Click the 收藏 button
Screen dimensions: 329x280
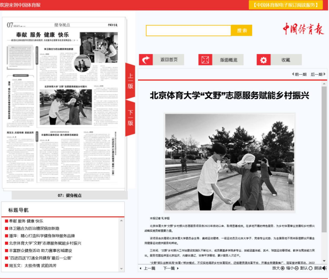286,60
